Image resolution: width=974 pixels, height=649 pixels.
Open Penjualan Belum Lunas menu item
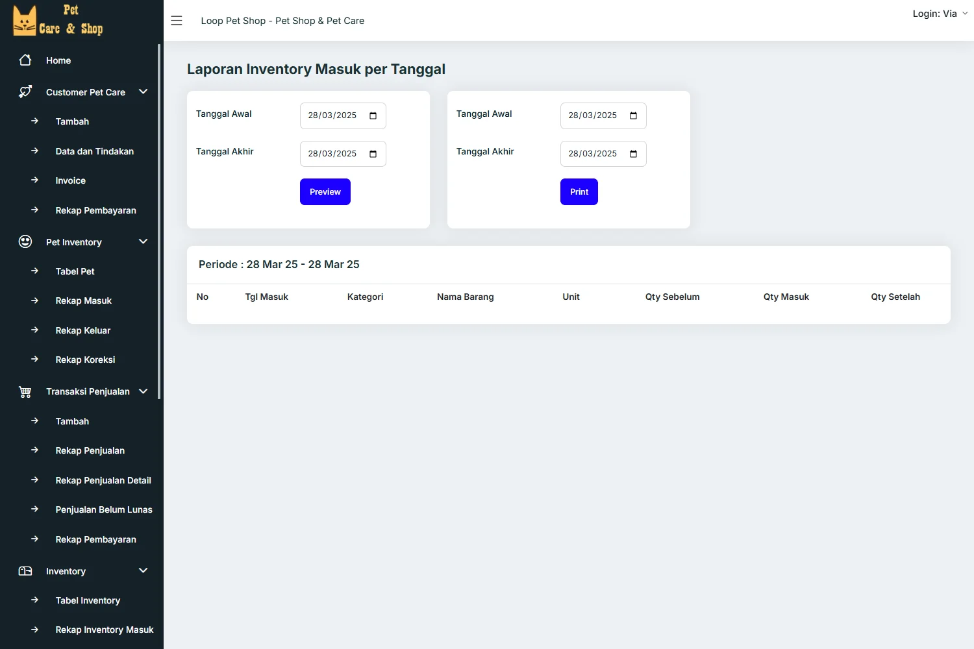point(104,509)
